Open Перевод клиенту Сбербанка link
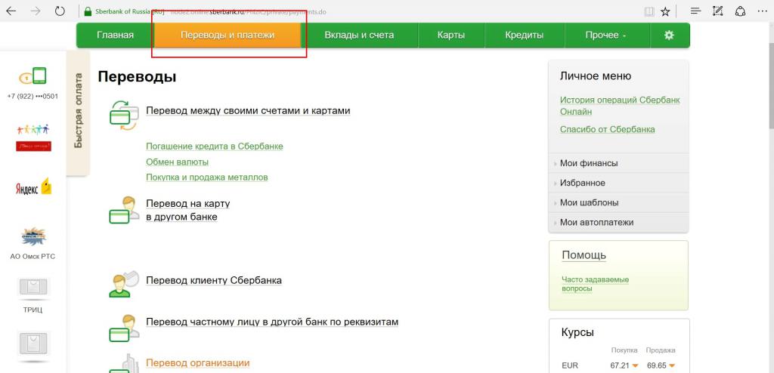Viewport: 774px width, 373px height. click(214, 280)
